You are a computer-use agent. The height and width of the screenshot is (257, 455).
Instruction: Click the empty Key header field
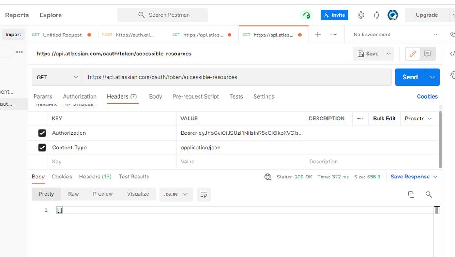tap(112, 162)
